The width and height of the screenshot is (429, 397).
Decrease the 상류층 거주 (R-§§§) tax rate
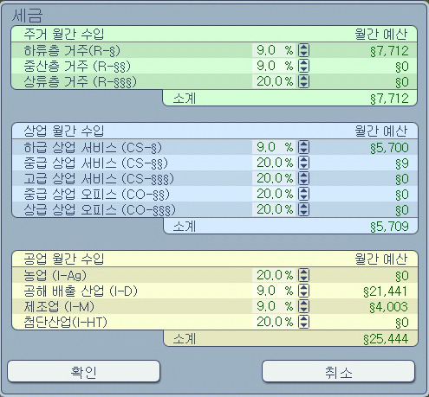click(303, 85)
